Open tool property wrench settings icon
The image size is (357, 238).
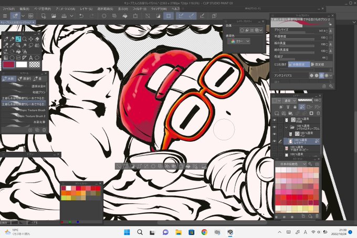click(x=331, y=86)
